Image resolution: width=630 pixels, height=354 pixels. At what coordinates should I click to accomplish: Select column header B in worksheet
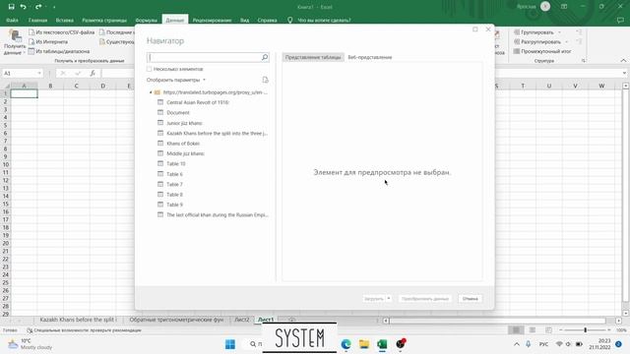pos(50,86)
